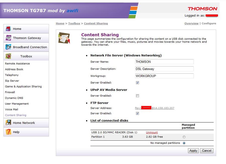Select No managed partitions radio button

point(184,143)
